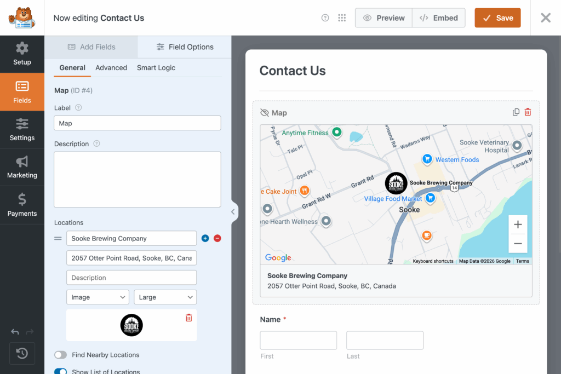Open the help question mark icon
Viewport: 561px width, 374px height.
pyautogui.click(x=325, y=18)
